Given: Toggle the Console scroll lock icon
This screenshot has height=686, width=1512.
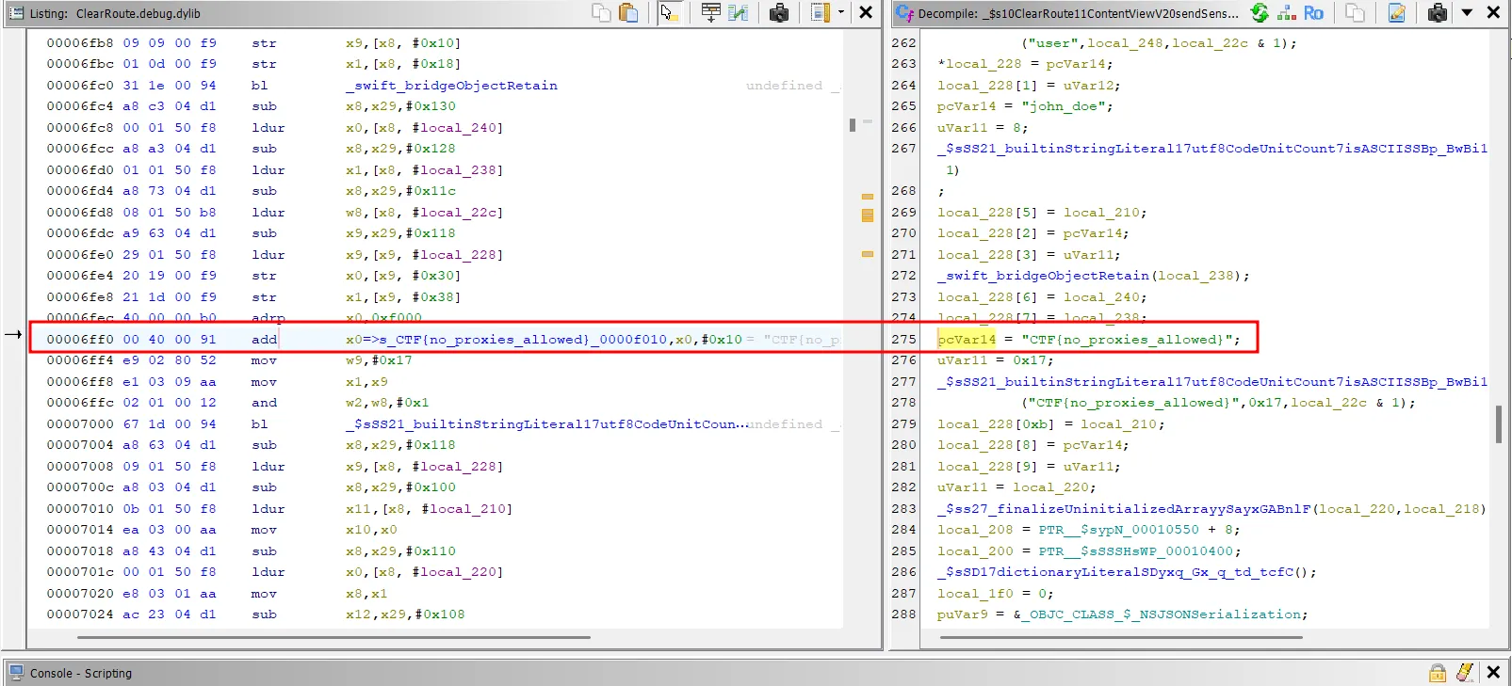Looking at the screenshot, I should pos(1438,673).
